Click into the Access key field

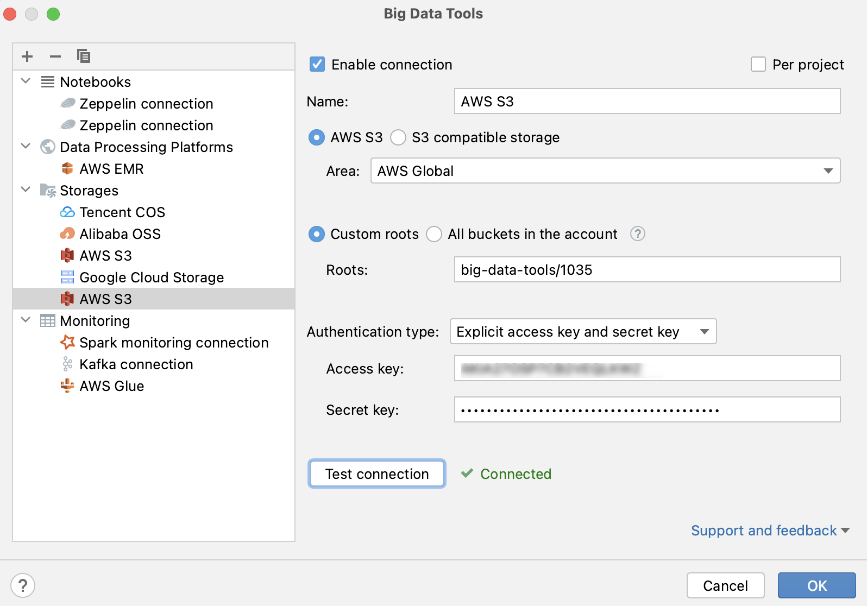648,368
